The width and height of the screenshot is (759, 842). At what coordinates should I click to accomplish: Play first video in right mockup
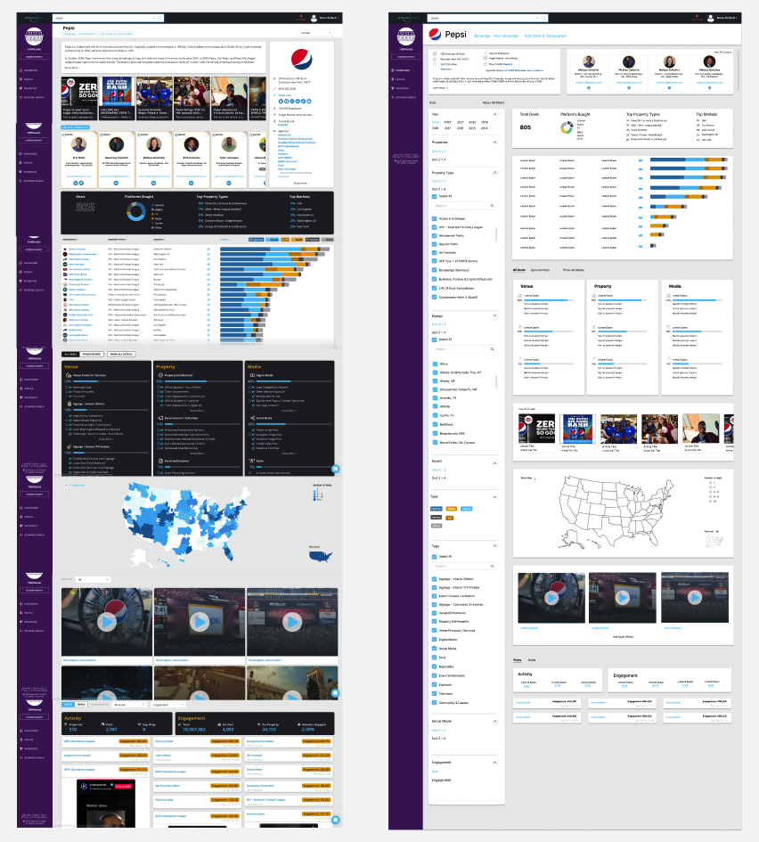[551, 598]
